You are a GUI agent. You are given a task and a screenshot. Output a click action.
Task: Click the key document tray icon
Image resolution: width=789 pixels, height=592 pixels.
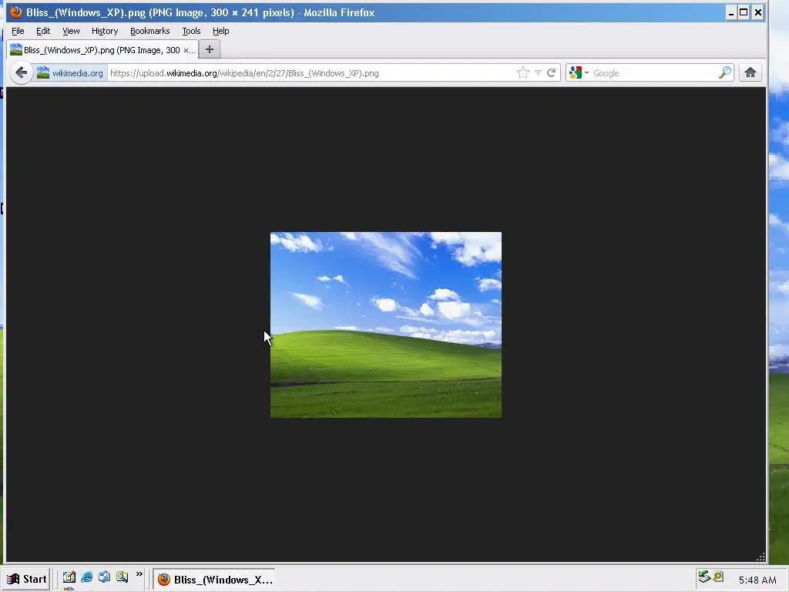(x=718, y=577)
